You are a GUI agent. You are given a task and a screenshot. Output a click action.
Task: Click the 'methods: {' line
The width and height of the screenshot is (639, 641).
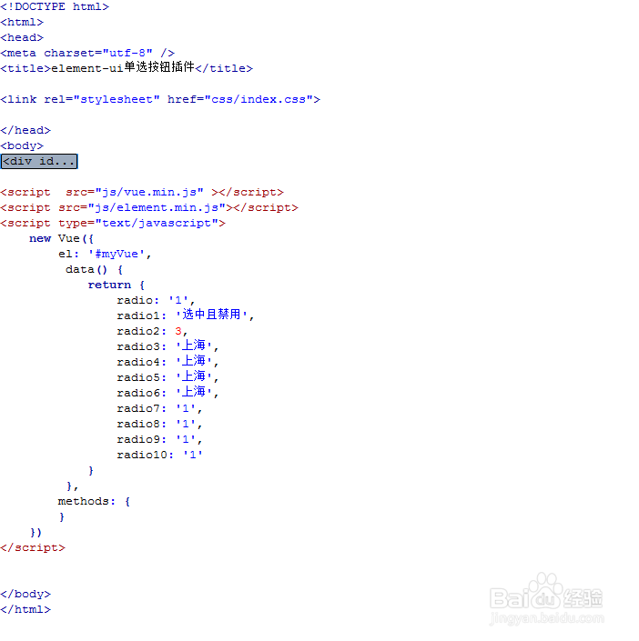pos(94,502)
